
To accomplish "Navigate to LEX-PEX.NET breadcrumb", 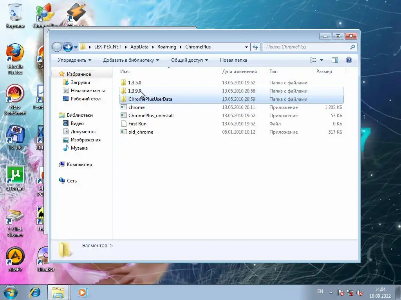I will tap(108, 47).
